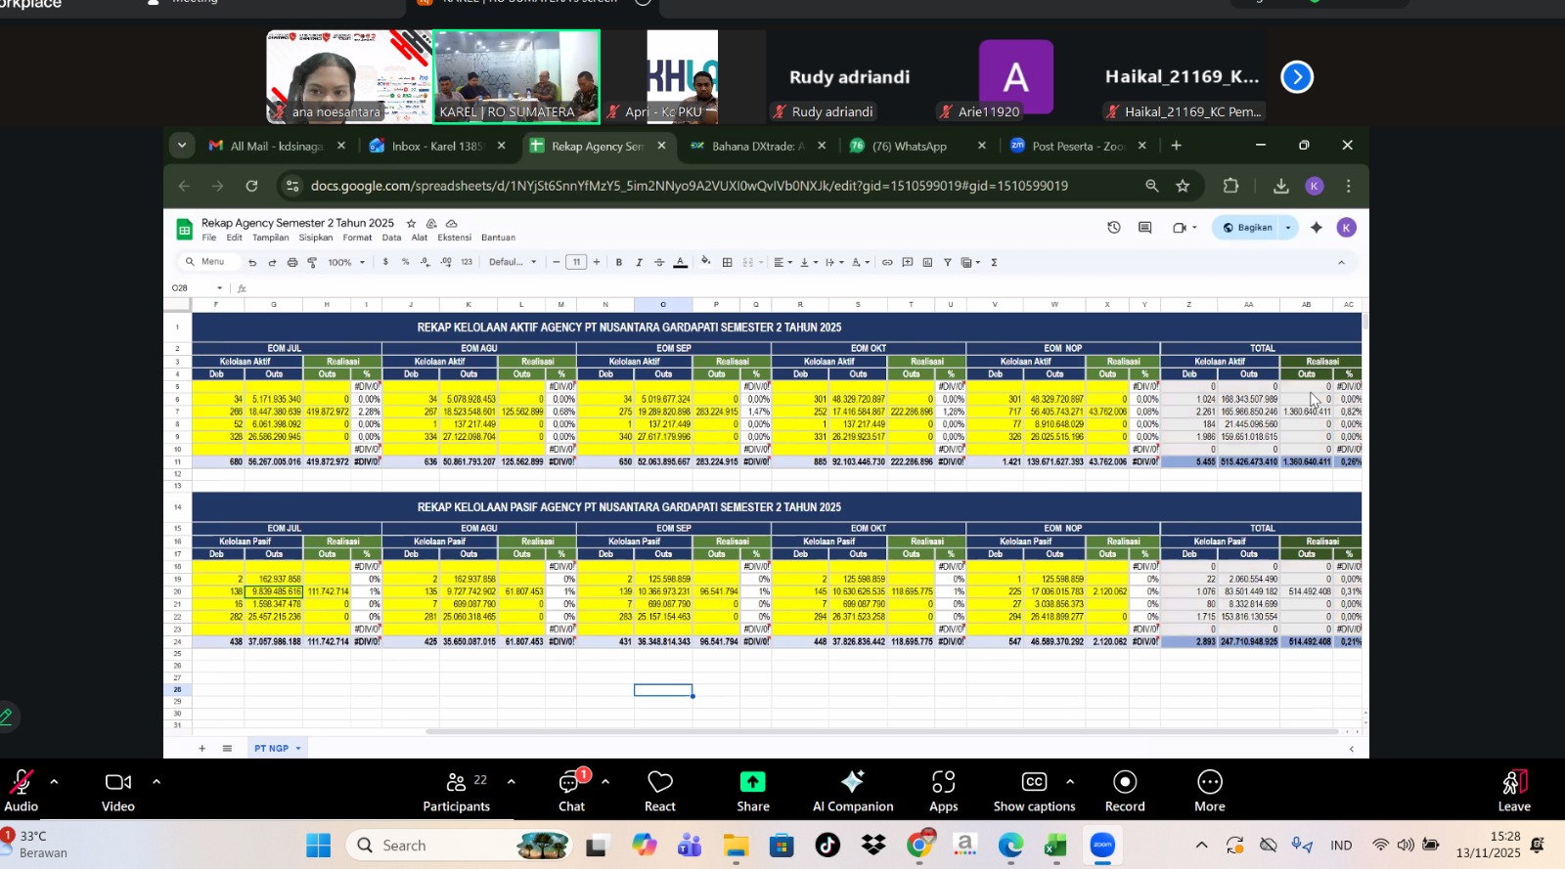Start recording with the Record icon
1565x869 pixels.
pos(1124,783)
